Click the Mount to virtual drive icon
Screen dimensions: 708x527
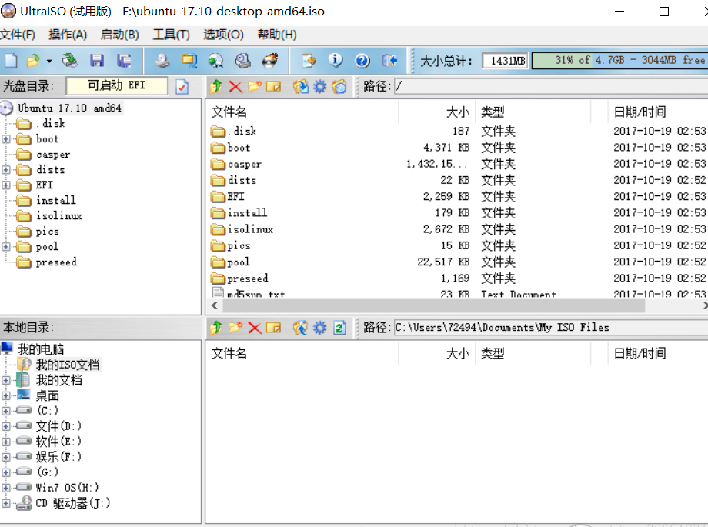click(243, 61)
